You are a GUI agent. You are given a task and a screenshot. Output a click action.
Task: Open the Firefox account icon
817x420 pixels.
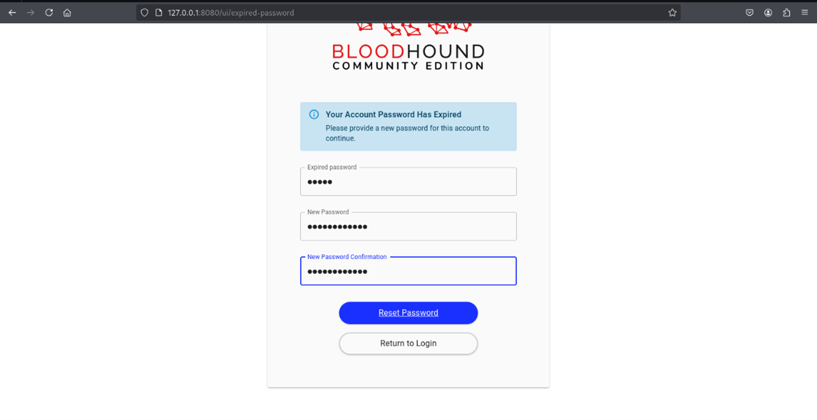pos(768,13)
